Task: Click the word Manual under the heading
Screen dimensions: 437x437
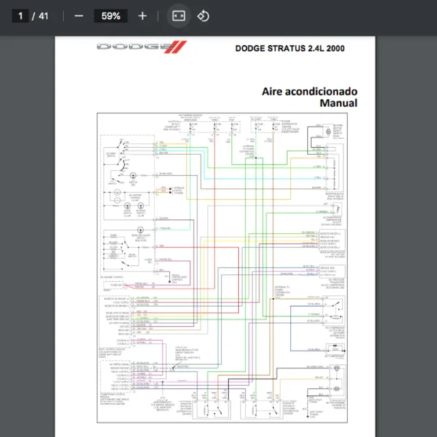Action: pyautogui.click(x=339, y=103)
